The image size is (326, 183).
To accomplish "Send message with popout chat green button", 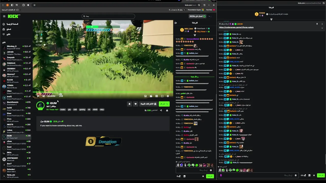I will 321,175.
